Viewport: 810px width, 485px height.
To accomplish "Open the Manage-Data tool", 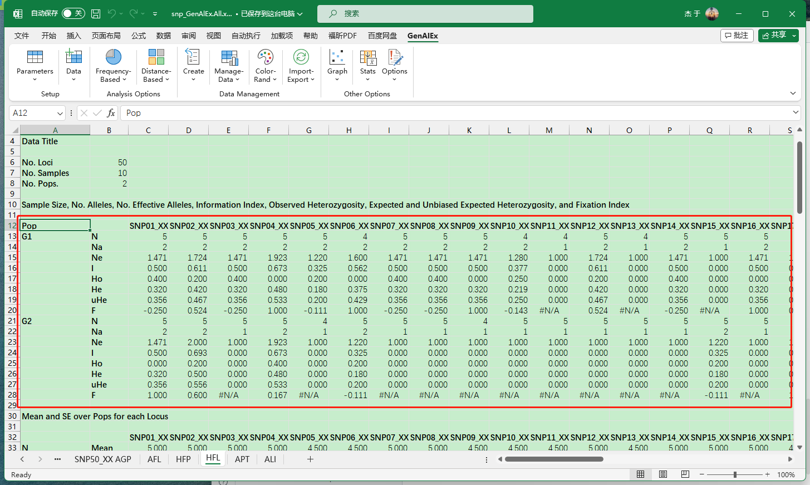I will (229, 66).
